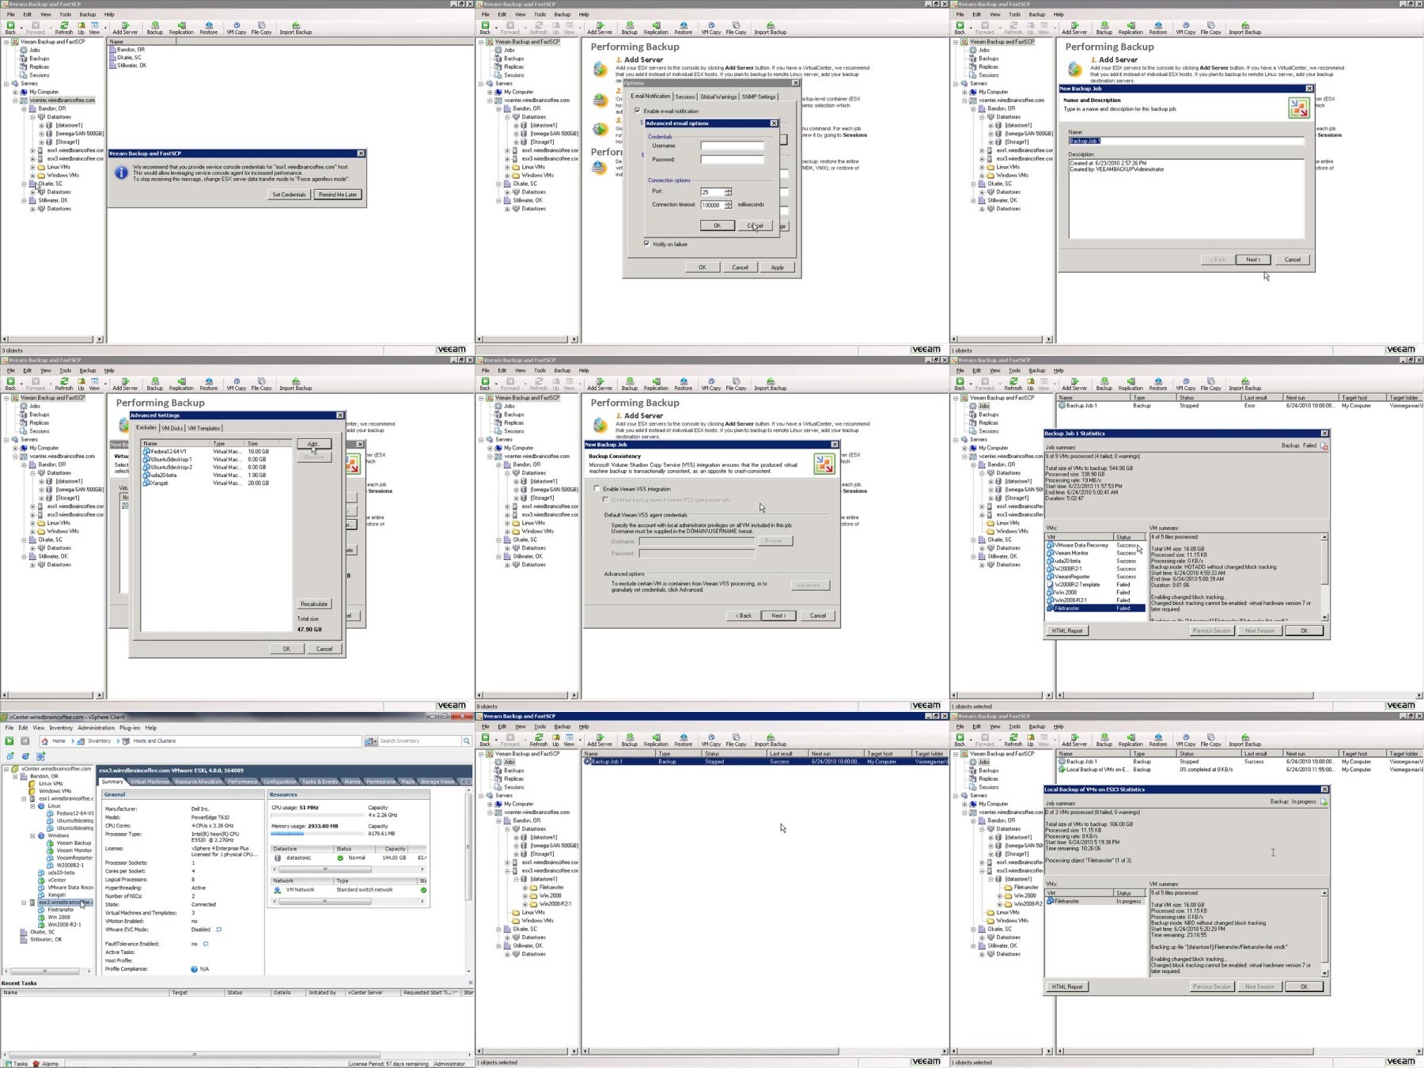
Task: Click the Veeam Monitor VM icon in vSphere tree
Action: pos(51,850)
